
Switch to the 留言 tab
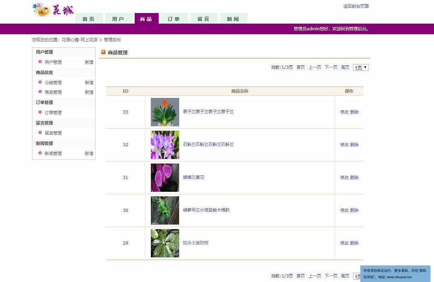pos(204,19)
